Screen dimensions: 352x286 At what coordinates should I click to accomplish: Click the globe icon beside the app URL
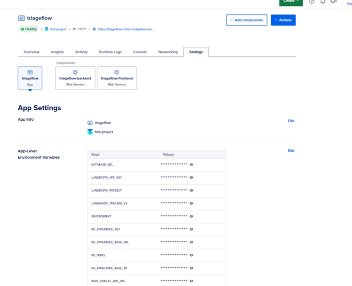pyautogui.click(x=94, y=29)
